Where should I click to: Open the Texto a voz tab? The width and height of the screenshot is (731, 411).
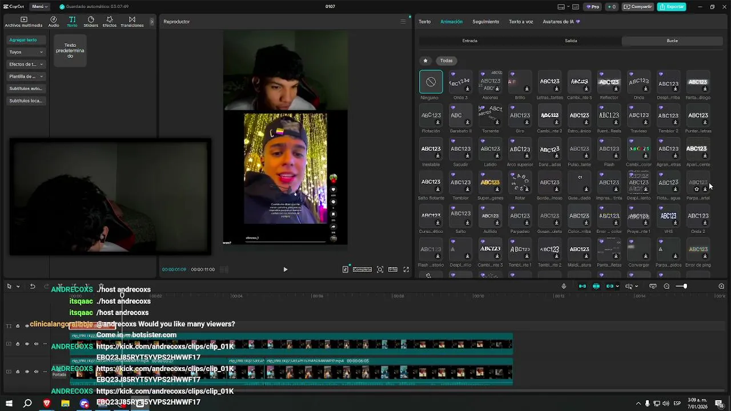tap(521, 22)
